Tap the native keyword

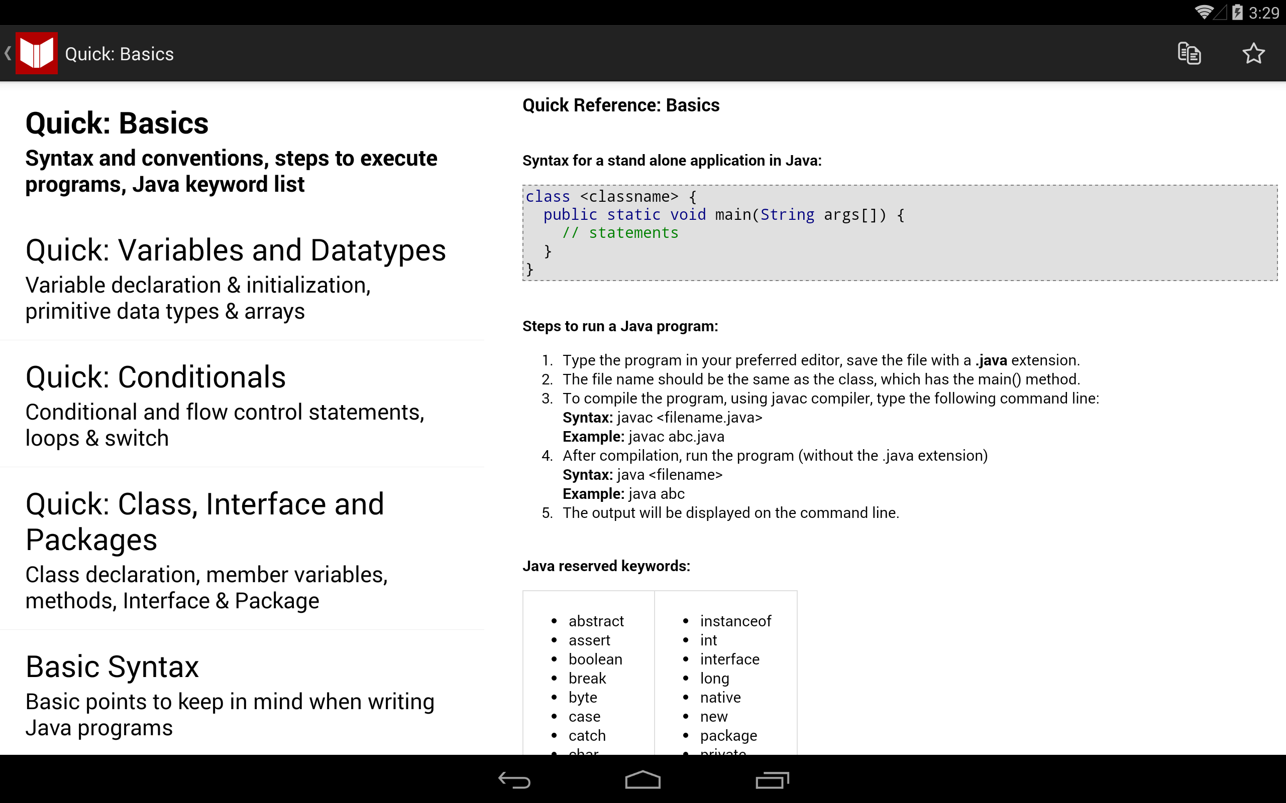tap(720, 697)
